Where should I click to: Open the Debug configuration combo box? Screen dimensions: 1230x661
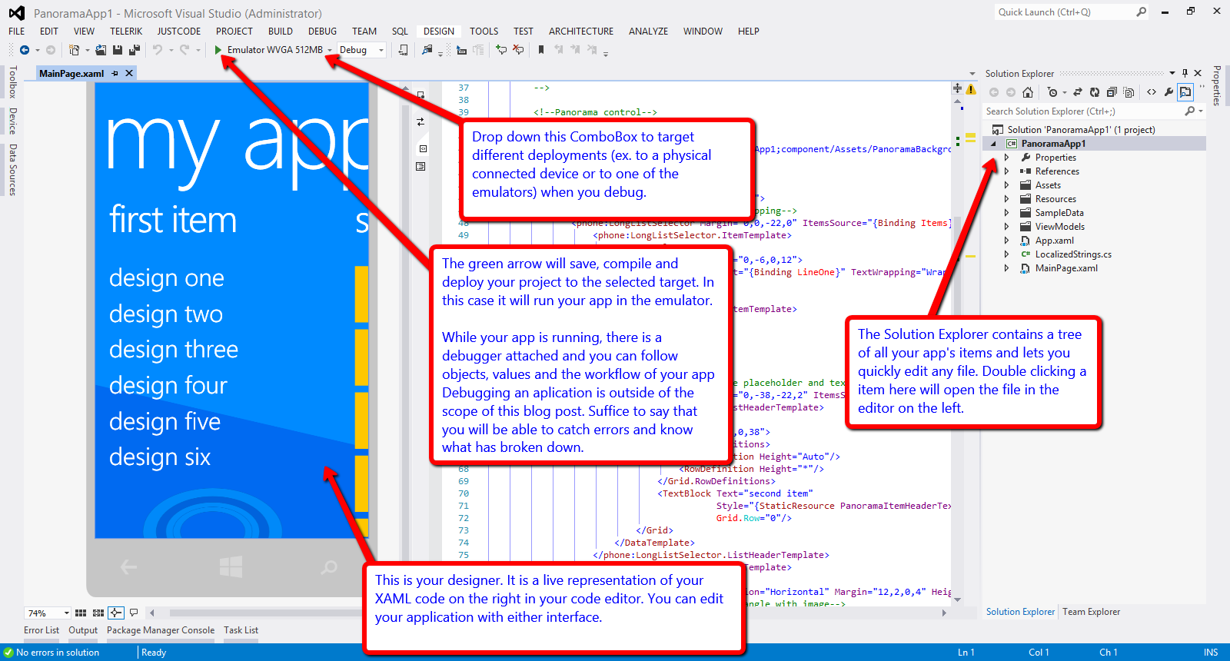point(361,50)
